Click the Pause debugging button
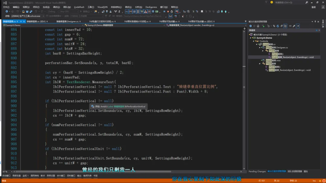The height and width of the screenshot is (183, 326). pyautogui.click(x=164, y=11)
